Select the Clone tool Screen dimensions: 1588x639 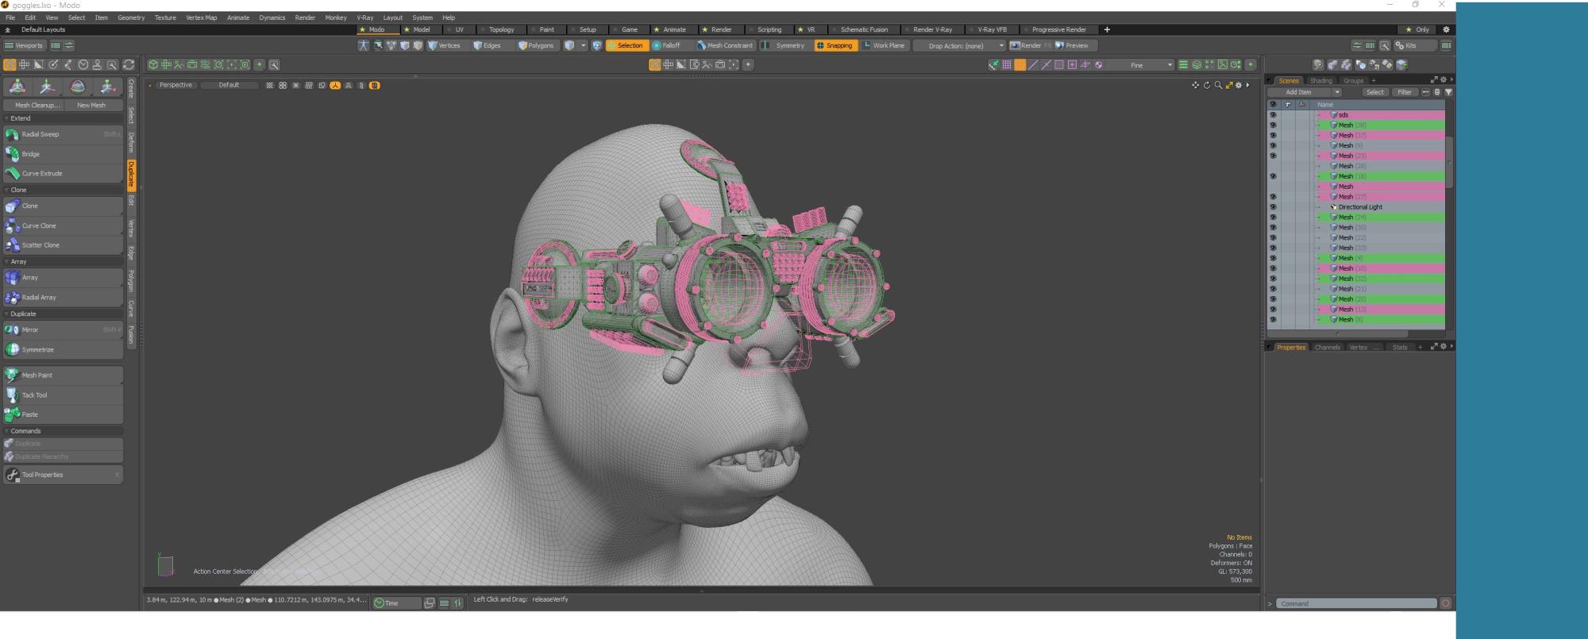tap(63, 206)
